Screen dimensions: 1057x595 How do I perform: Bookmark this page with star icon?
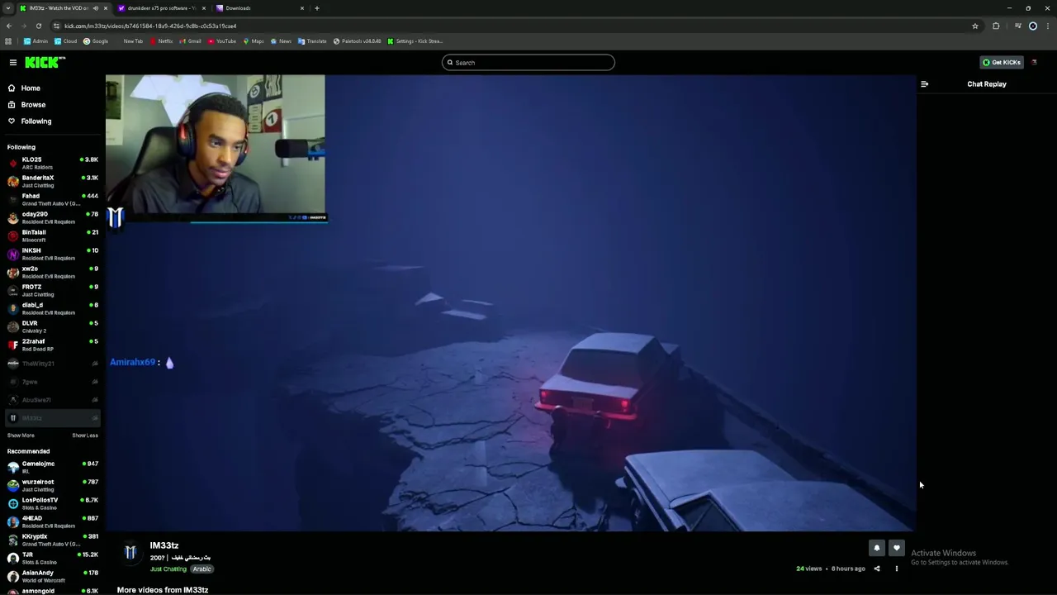pyautogui.click(x=975, y=26)
